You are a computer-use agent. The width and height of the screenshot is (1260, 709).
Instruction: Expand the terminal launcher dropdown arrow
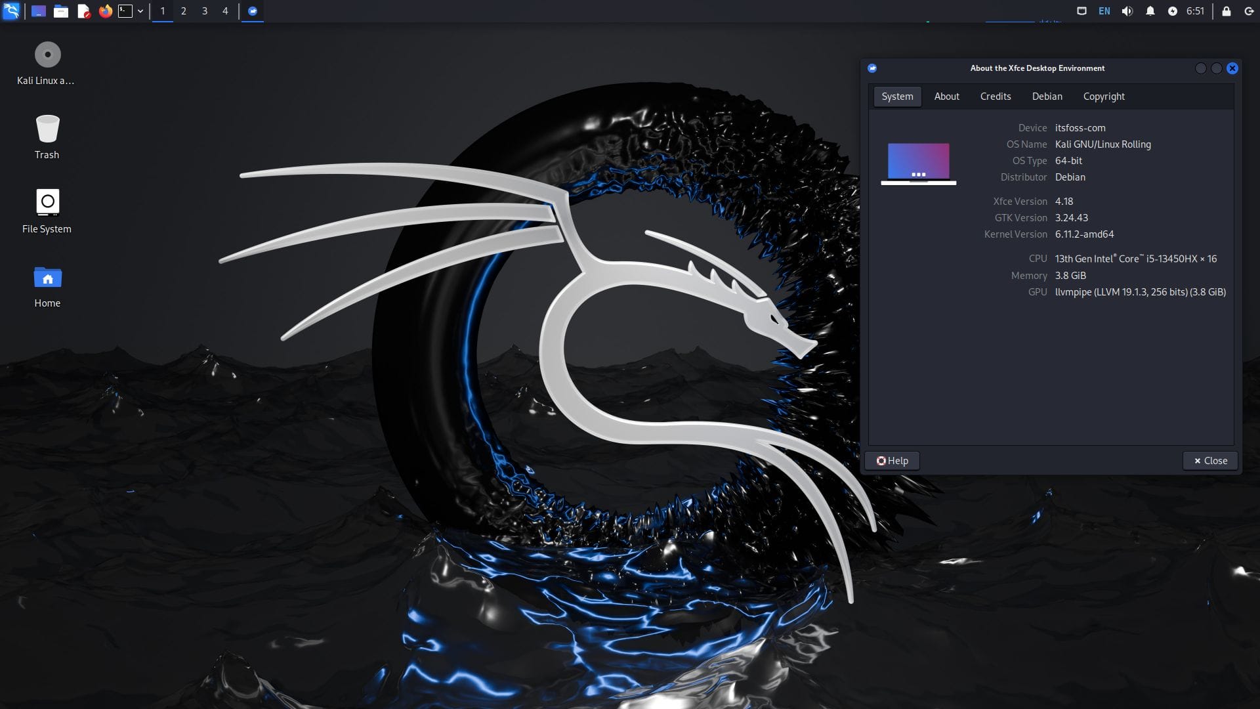(x=140, y=11)
